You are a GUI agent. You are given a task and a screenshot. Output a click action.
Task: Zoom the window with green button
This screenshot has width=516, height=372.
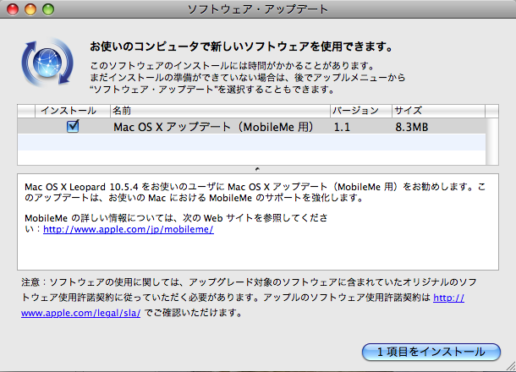[x=48, y=9]
